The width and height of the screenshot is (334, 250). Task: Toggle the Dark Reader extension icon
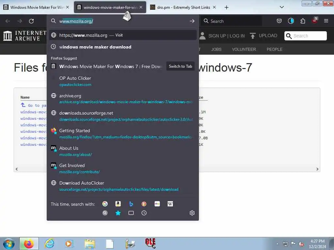click(x=291, y=21)
